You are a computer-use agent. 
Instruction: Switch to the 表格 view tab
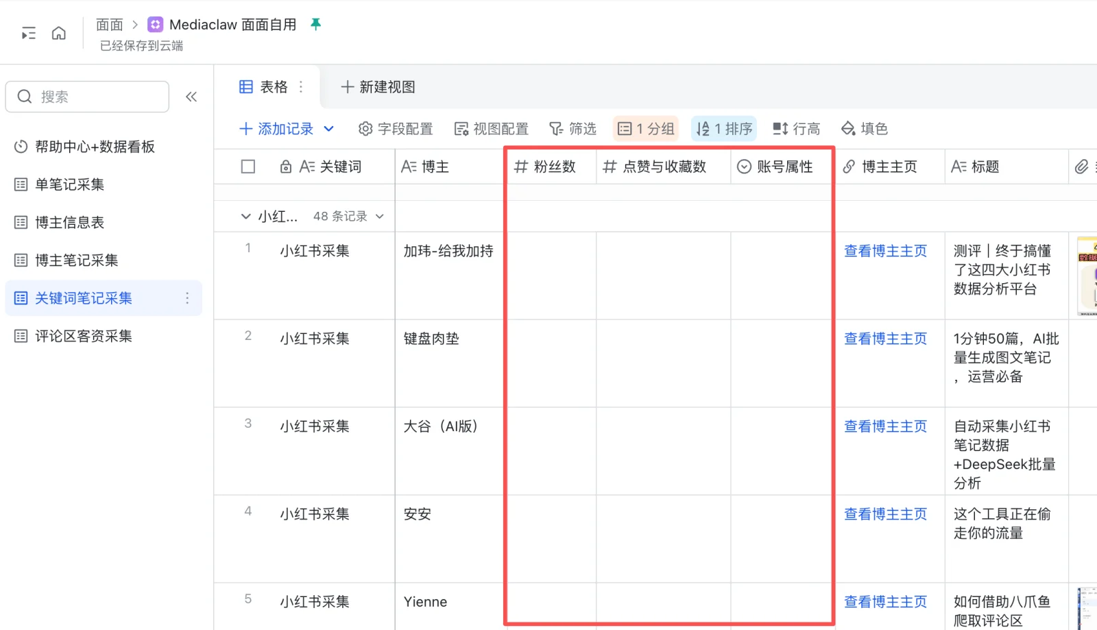coord(264,87)
